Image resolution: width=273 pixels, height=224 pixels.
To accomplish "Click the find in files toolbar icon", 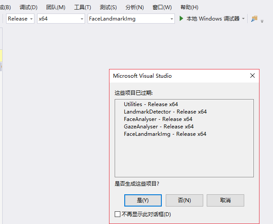I will coord(254,19).
